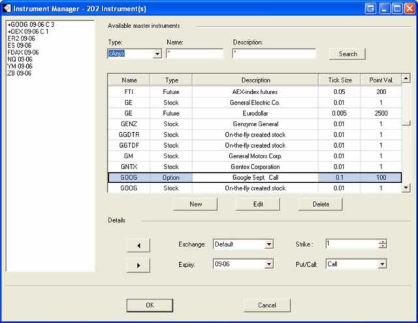Image resolution: width=418 pixels, height=323 pixels.
Task: Click the 0.005 tick size cell
Action: click(340, 113)
